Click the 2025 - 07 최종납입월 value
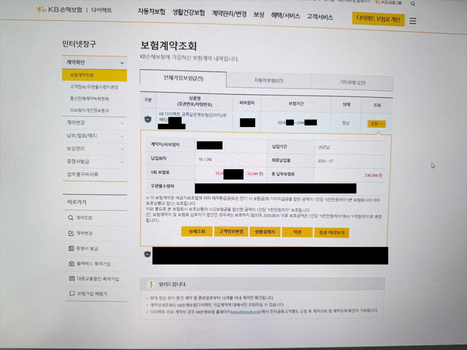The image size is (467, 350). [x=325, y=161]
